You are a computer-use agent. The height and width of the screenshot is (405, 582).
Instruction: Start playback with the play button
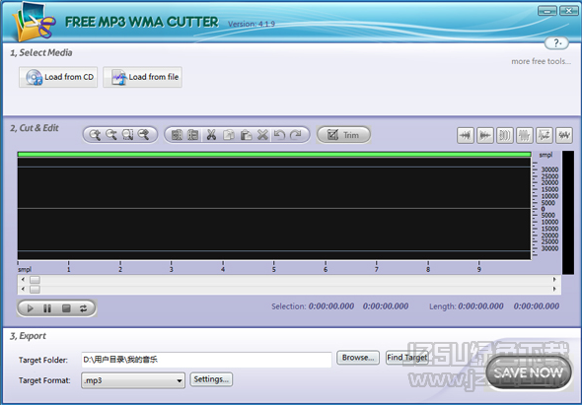[30, 308]
